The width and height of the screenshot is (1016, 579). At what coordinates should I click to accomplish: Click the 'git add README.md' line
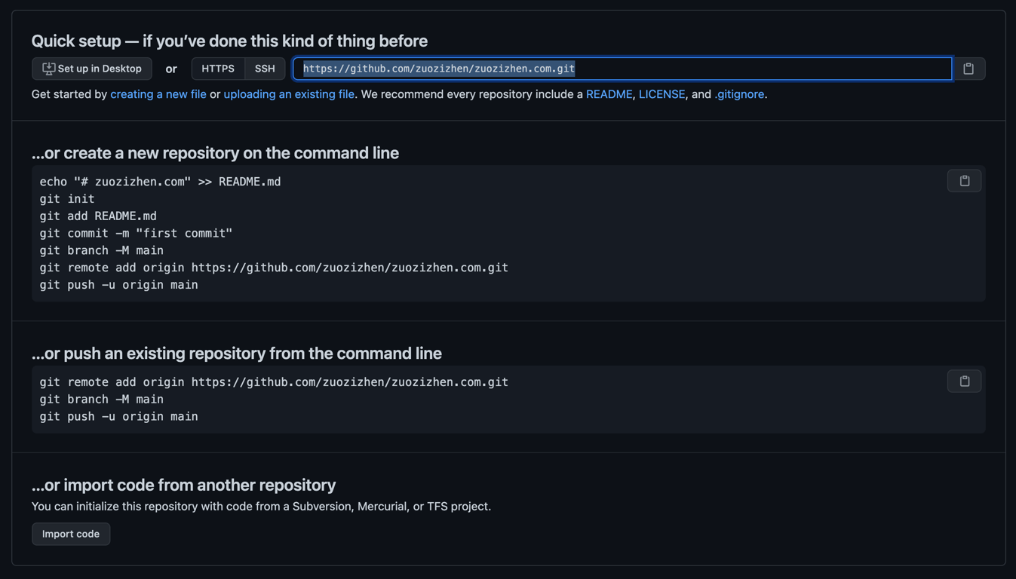tap(98, 216)
